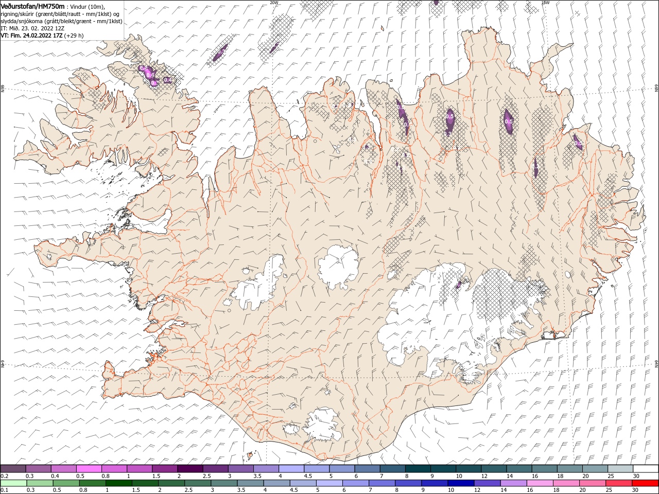Click the 'Vindur (10m)' text in the header
Image resolution: width=659 pixels, height=494 pixels.
[87, 6]
